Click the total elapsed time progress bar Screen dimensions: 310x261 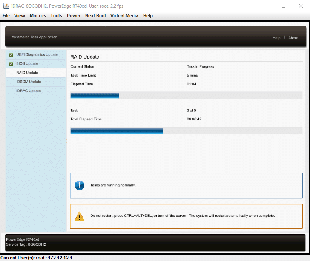[186, 131]
